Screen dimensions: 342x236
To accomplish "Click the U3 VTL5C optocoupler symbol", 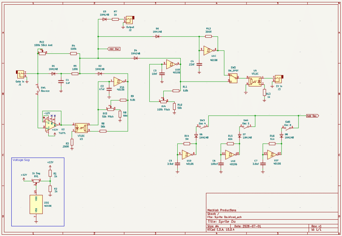I will (x=81, y=128).
